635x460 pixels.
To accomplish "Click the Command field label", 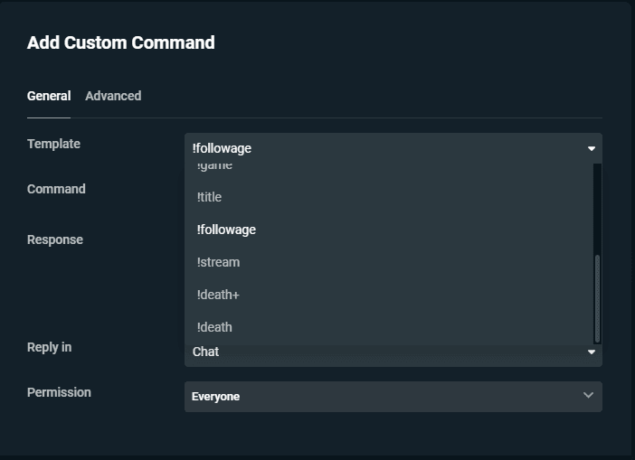I will click(x=56, y=189).
